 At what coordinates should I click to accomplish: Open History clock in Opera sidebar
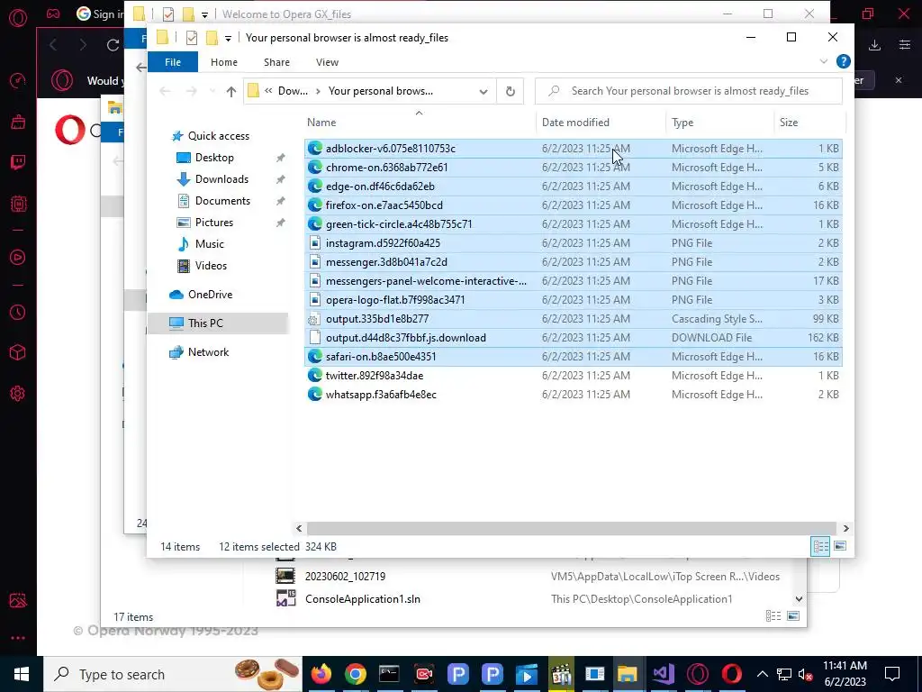(x=18, y=313)
